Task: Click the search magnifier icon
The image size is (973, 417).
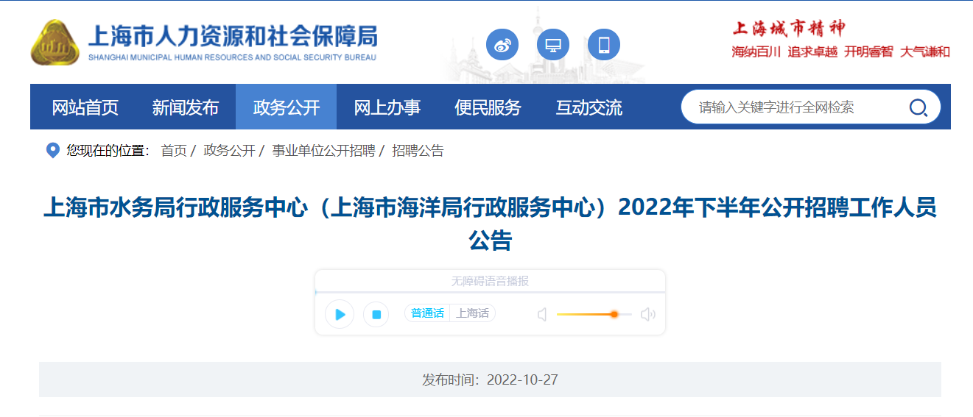Action: click(x=918, y=107)
